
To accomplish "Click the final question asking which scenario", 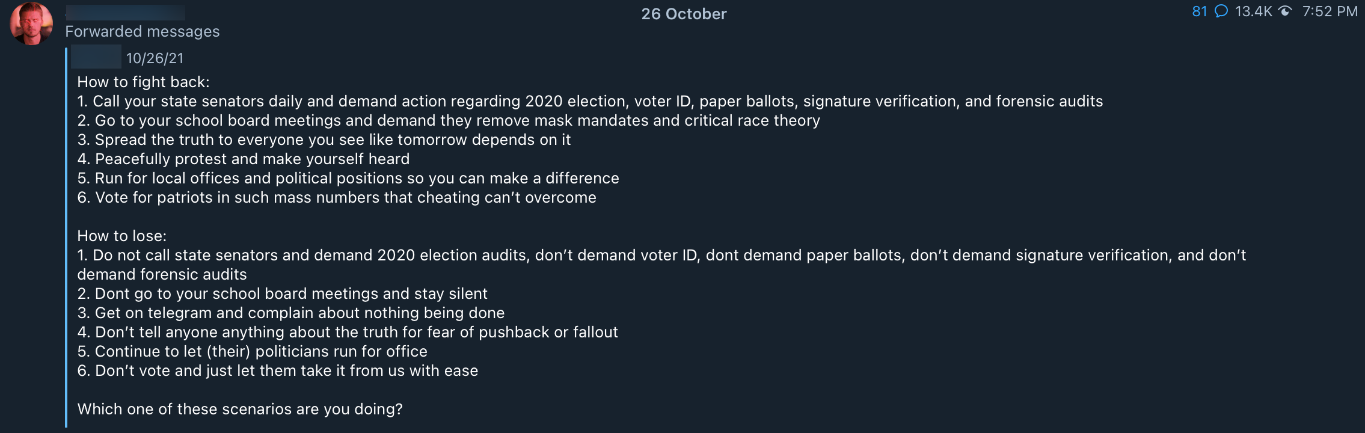I will click(241, 408).
